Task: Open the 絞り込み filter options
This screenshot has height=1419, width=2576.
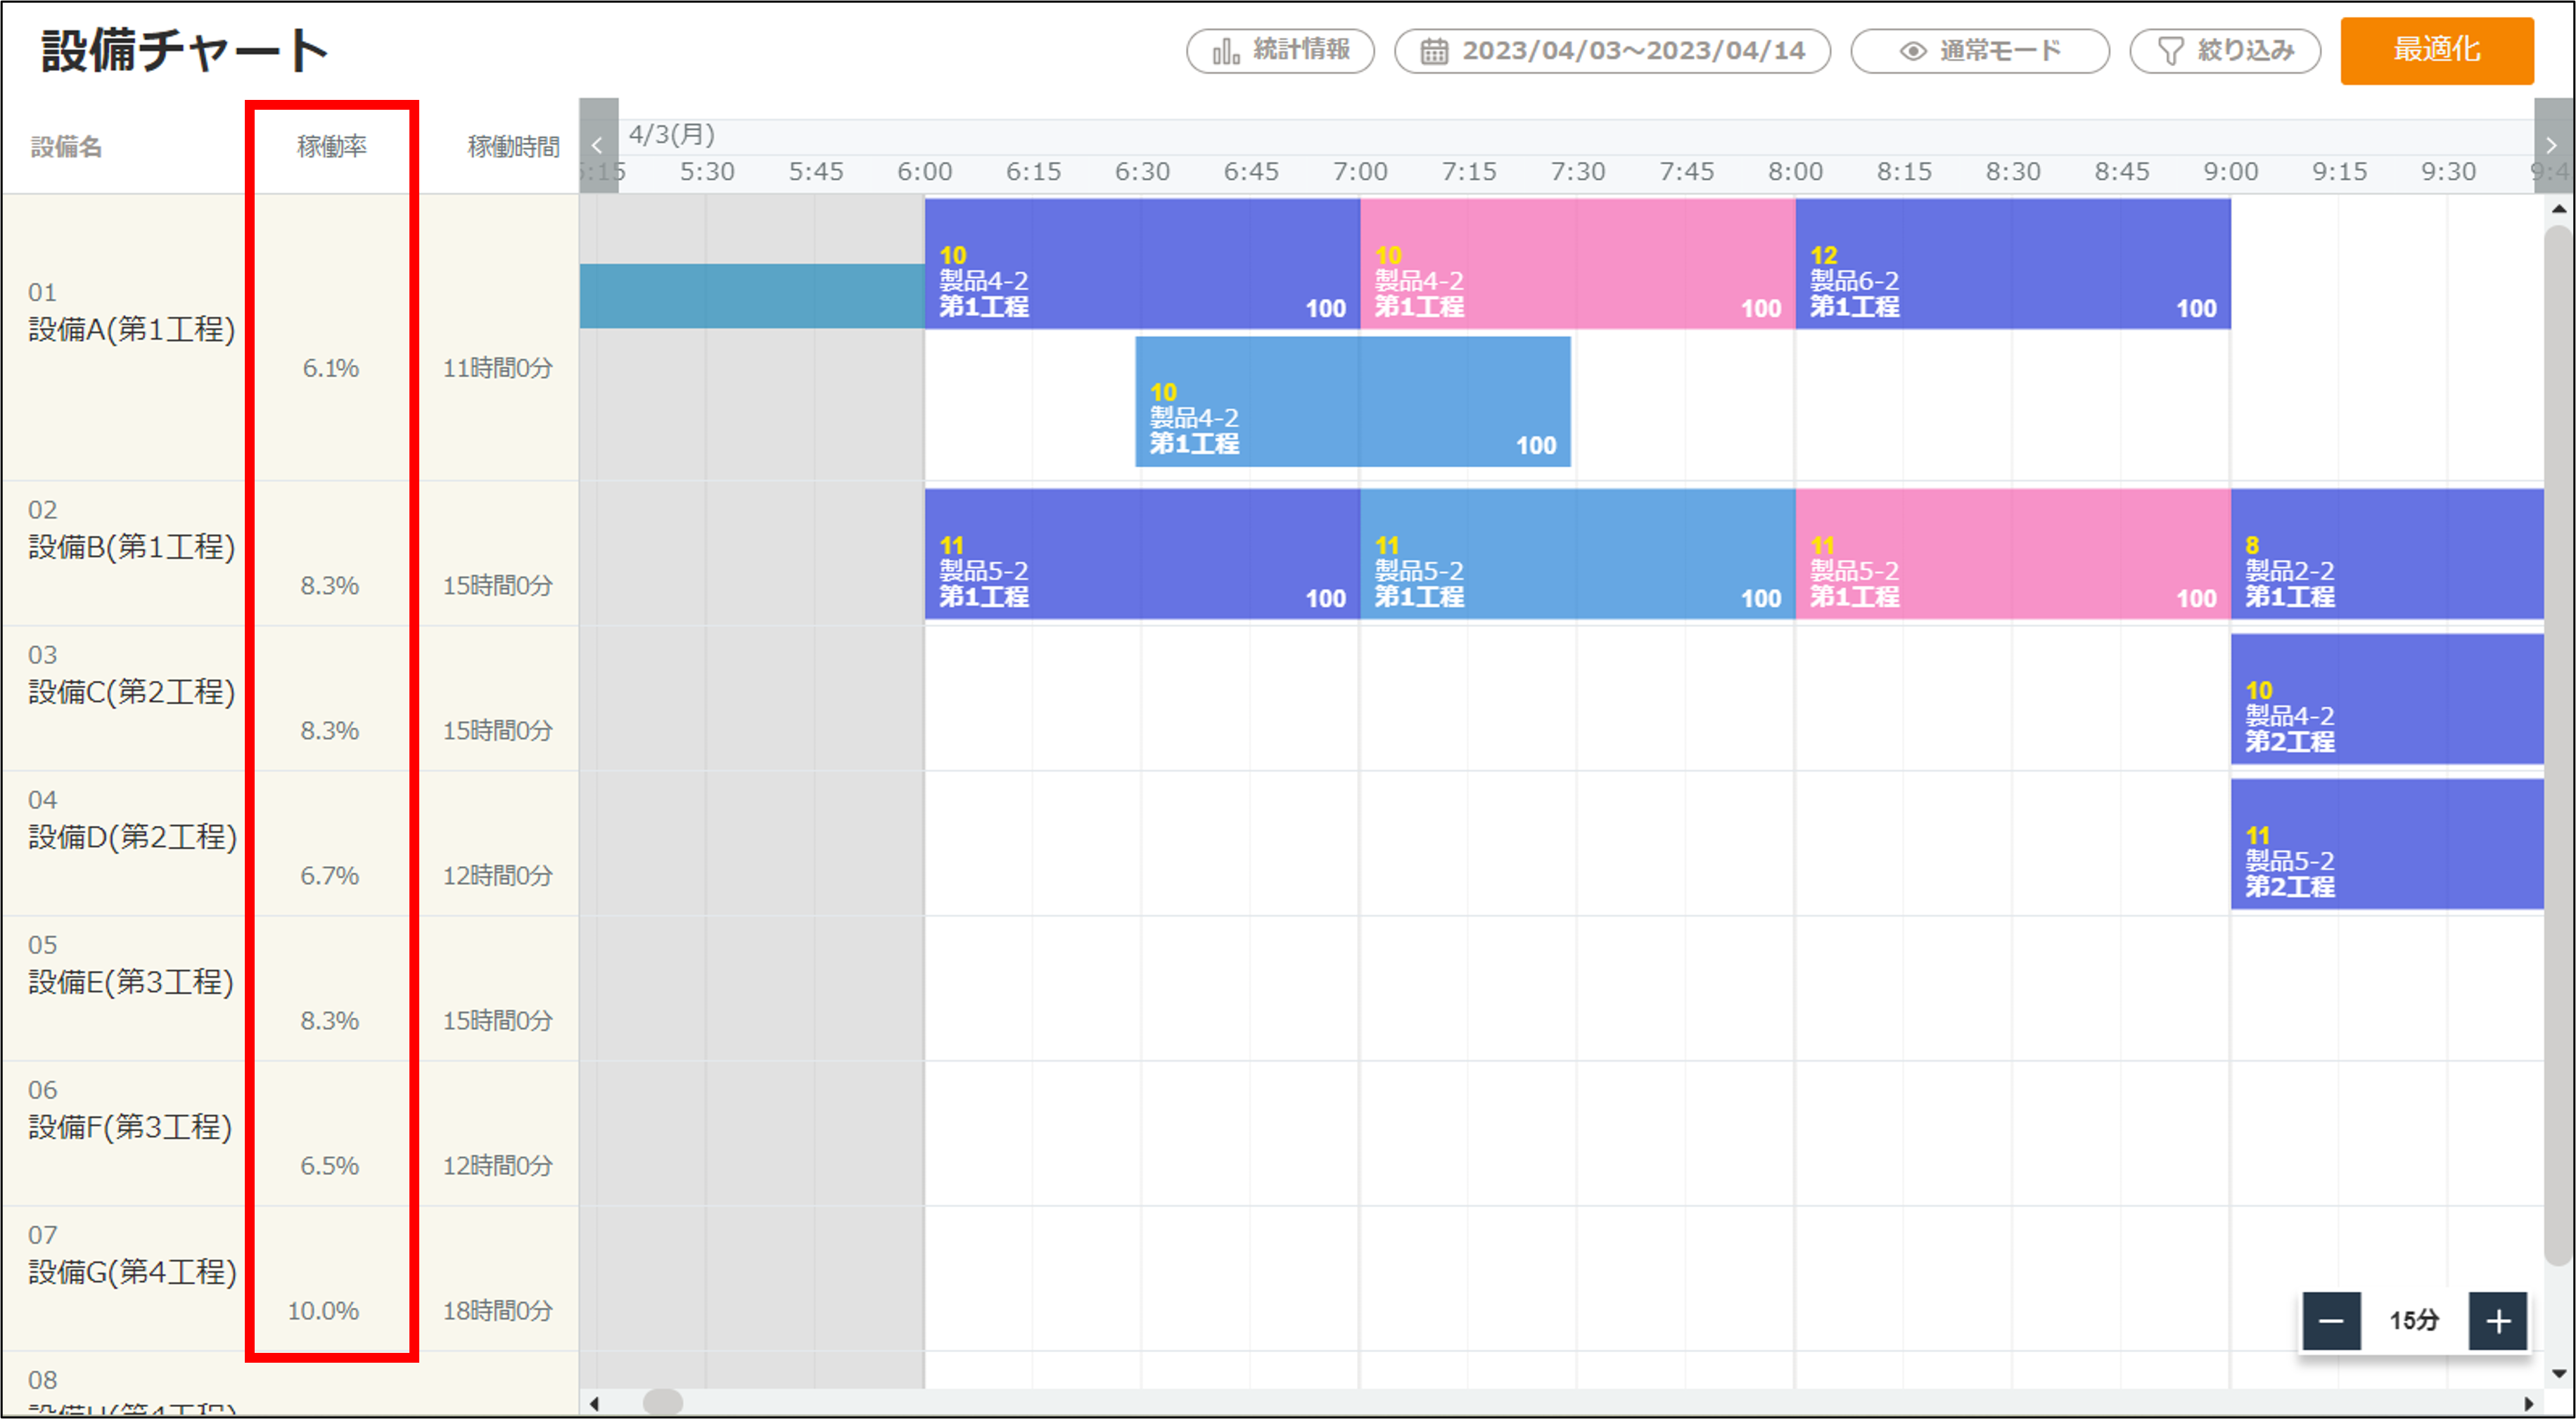Action: pyautogui.click(x=2224, y=50)
